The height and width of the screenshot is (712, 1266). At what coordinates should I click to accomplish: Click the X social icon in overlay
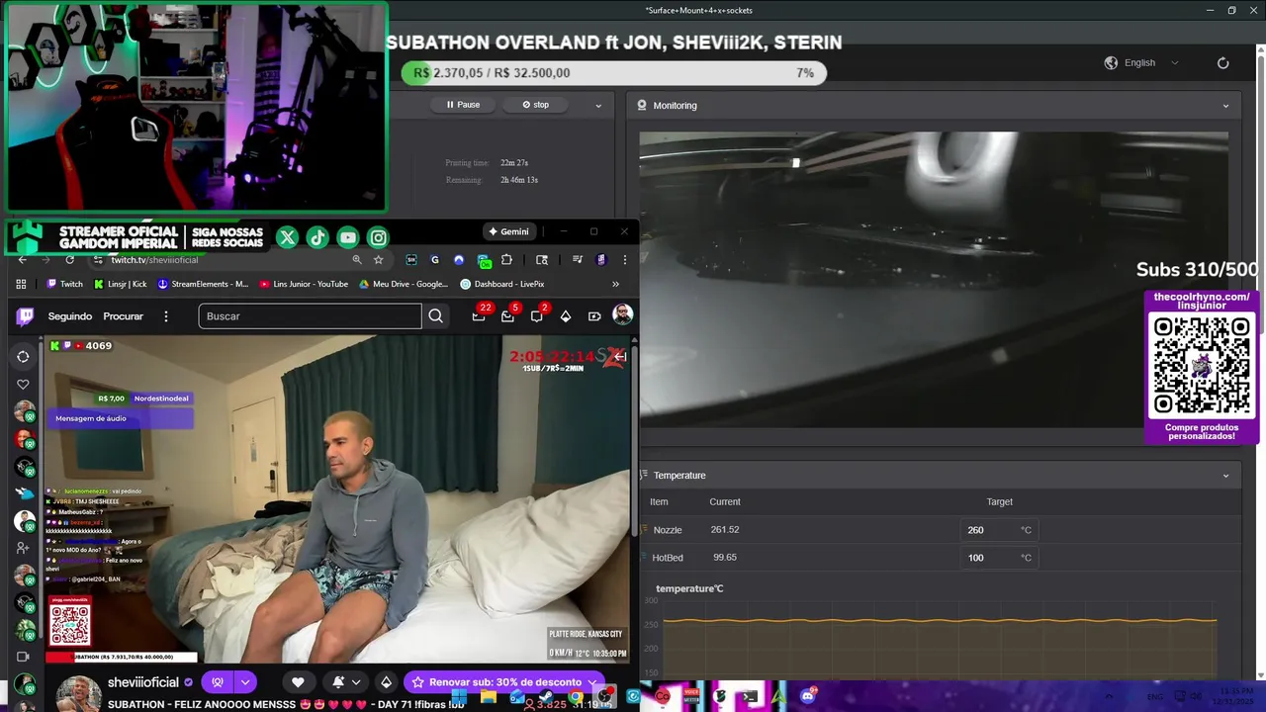coord(287,237)
